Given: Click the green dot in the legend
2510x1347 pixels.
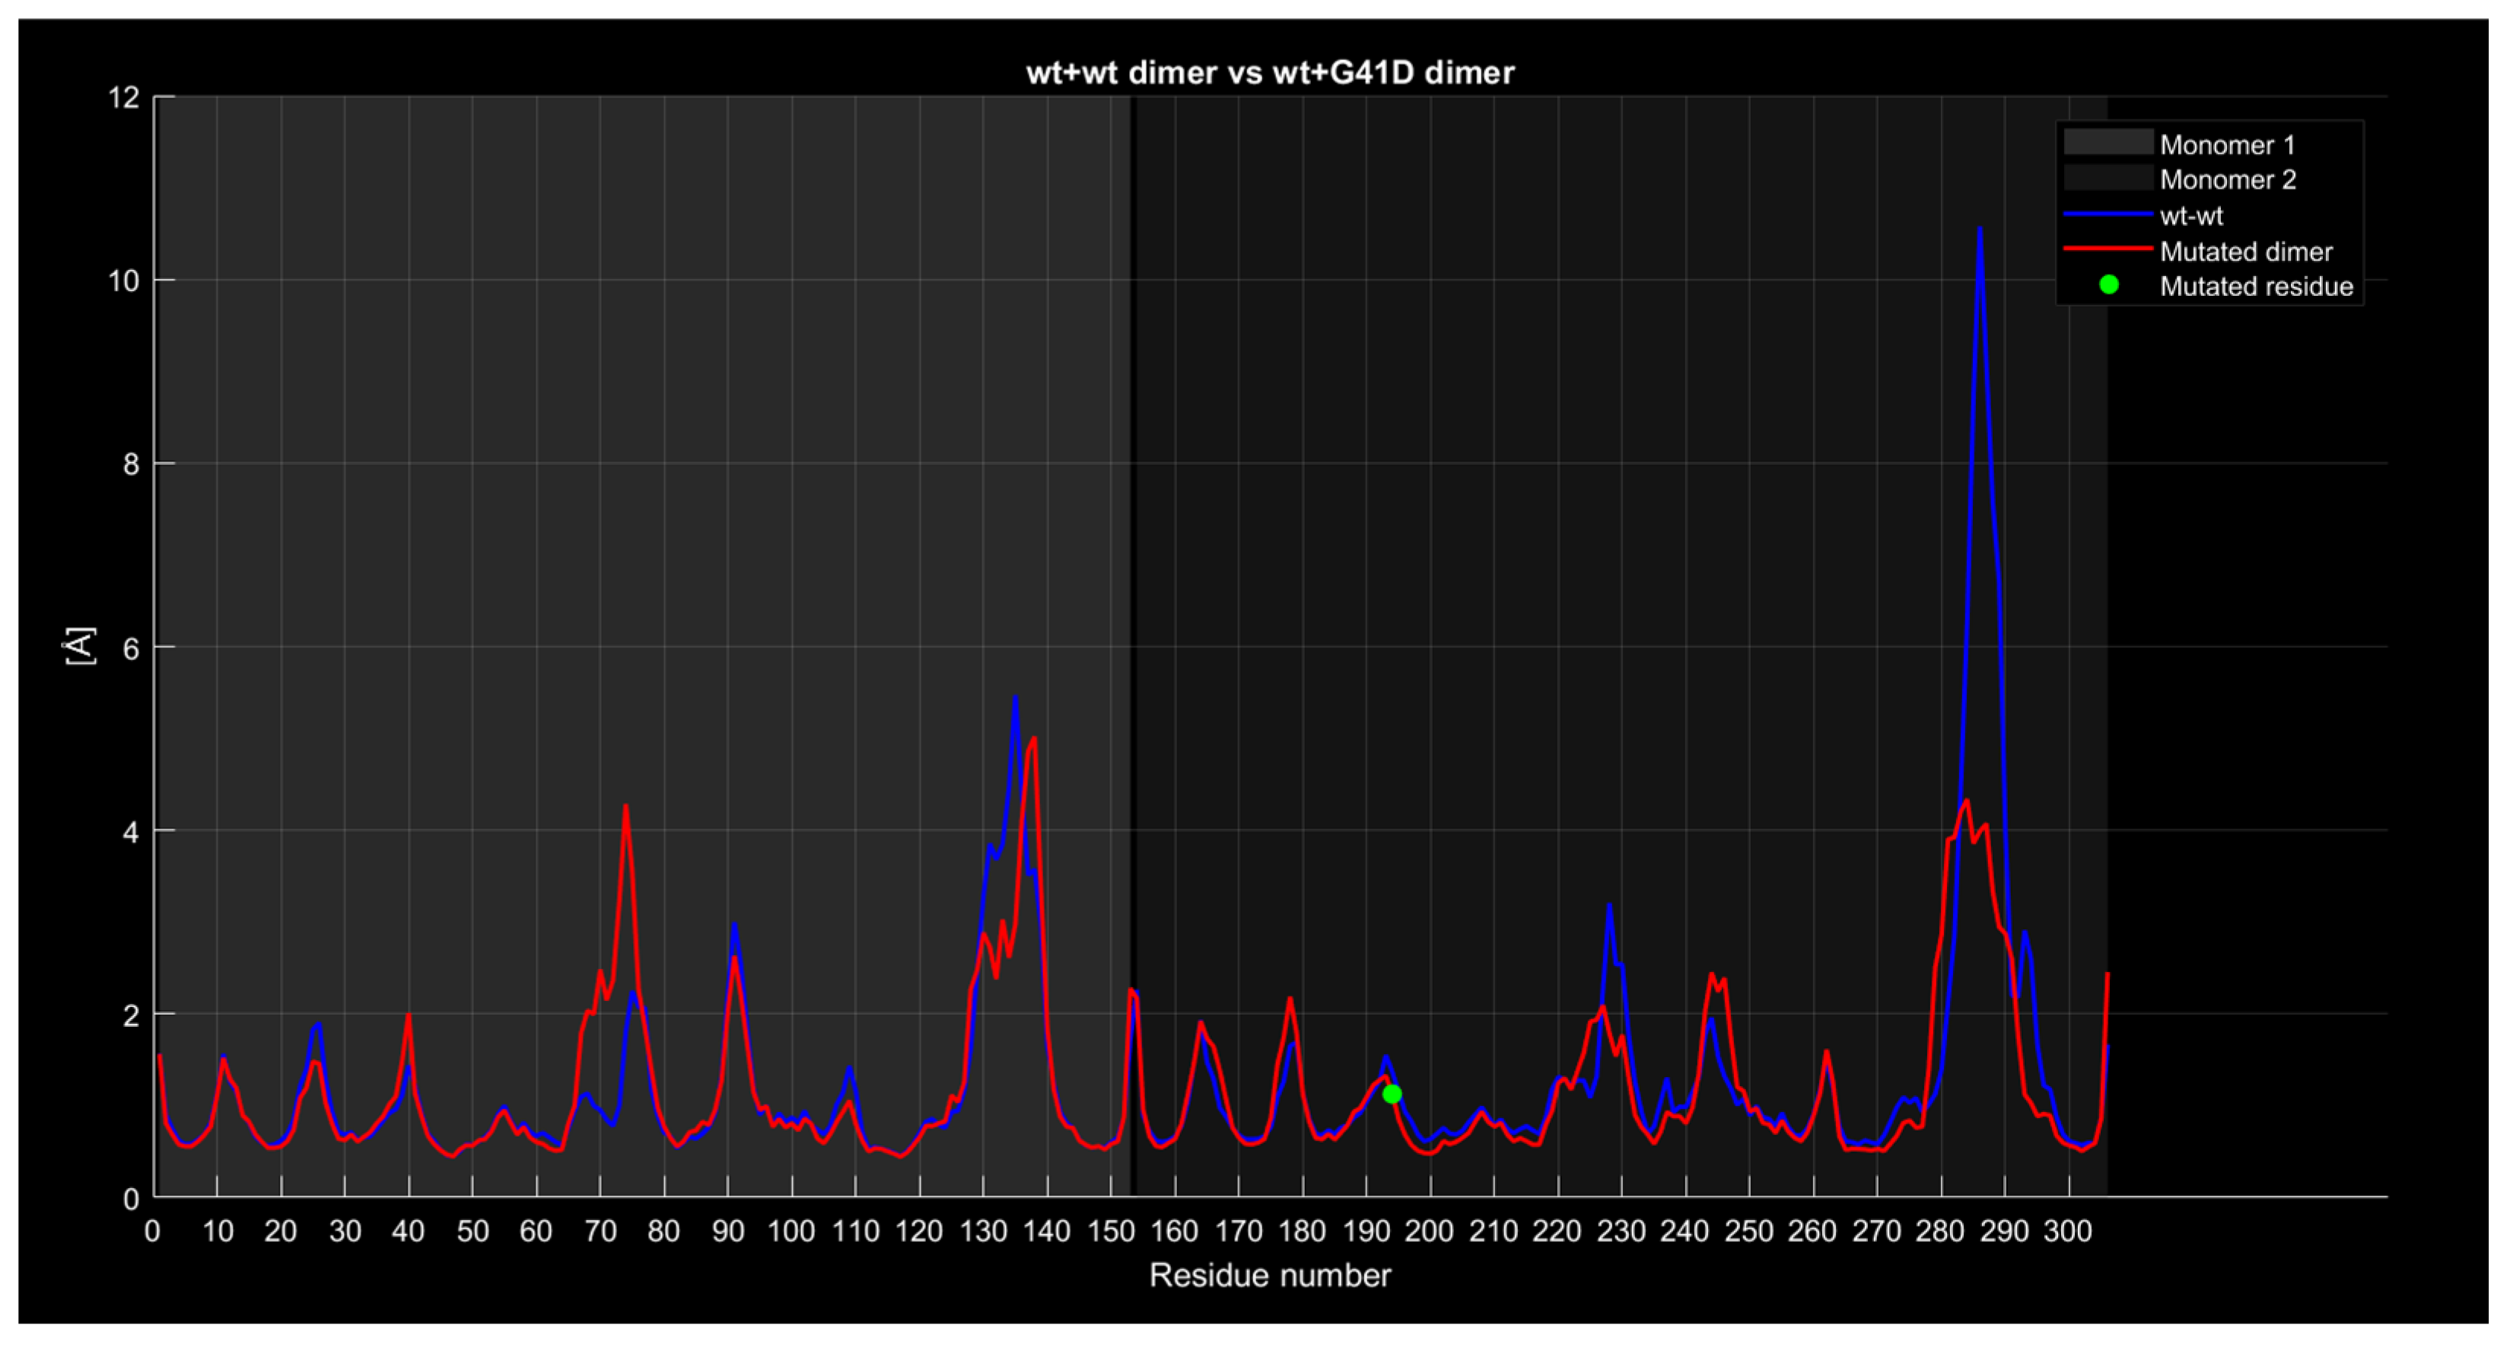Looking at the screenshot, I should pos(2108,285).
